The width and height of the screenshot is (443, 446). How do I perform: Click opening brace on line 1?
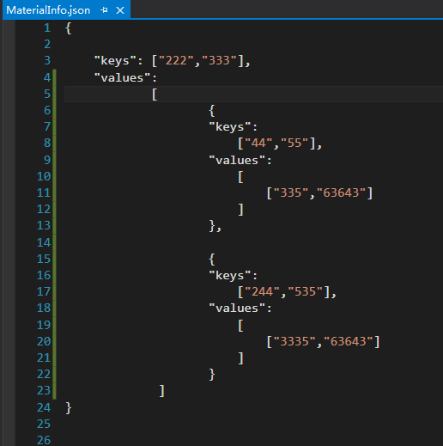tap(69, 28)
